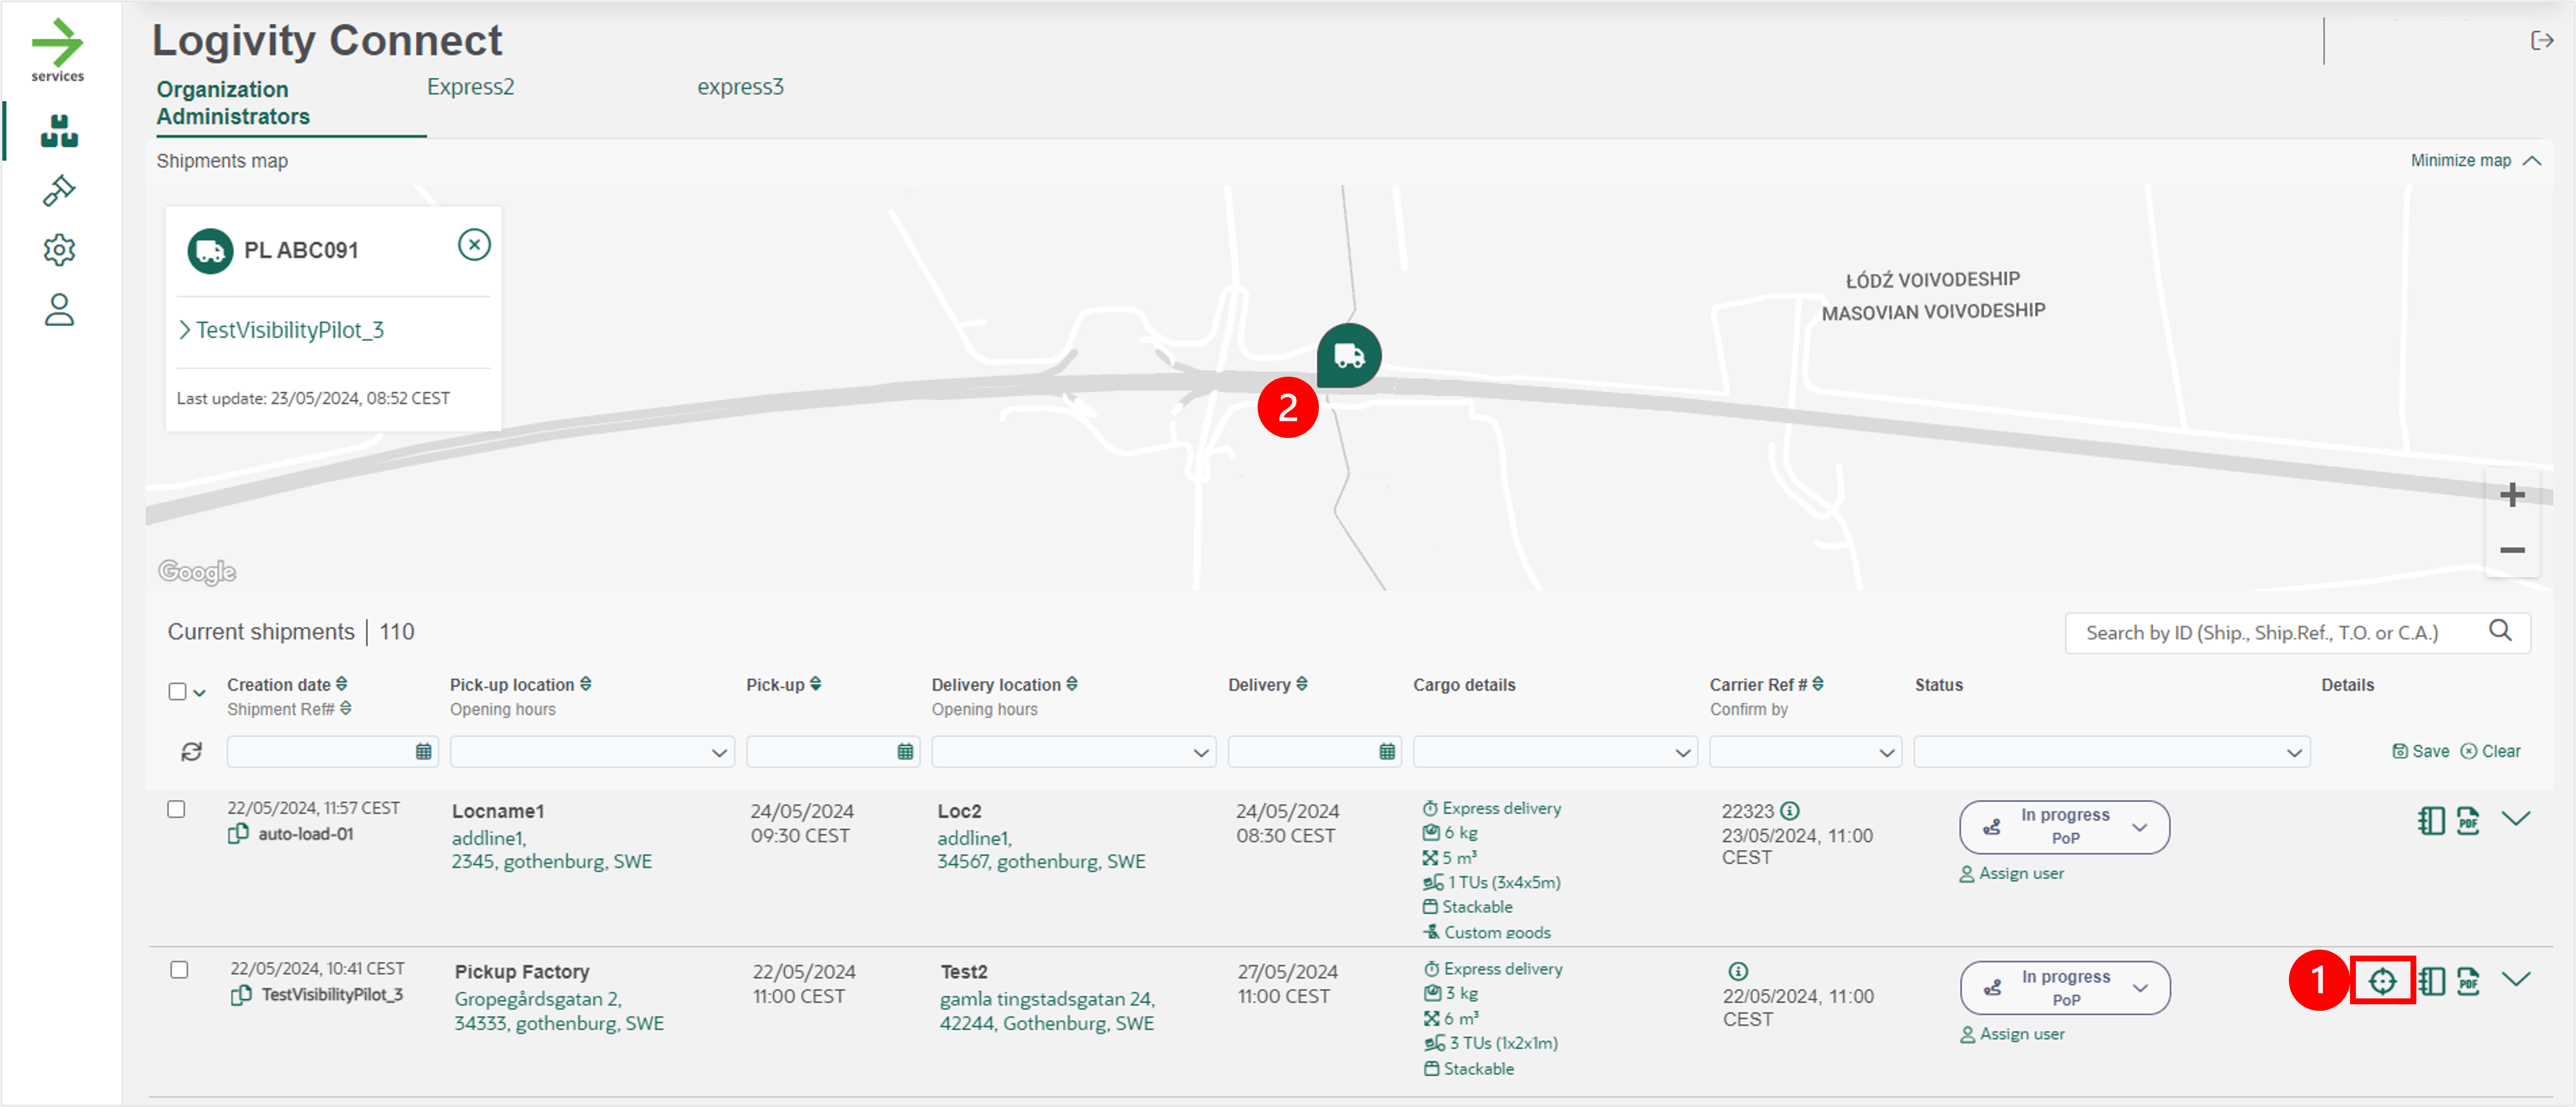Assign user for the TestVisibilityPilot_3 shipment
This screenshot has height=1107, width=2576.
coord(2012,1034)
